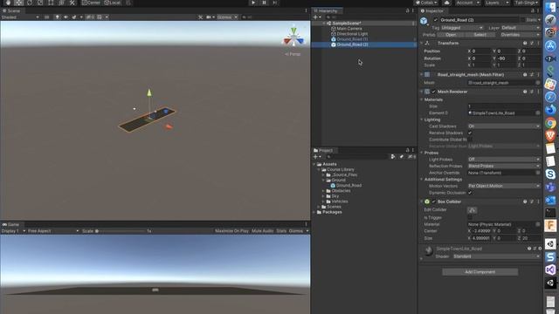
Task: Open Chrome from the dock
Action: [x=550, y=123]
